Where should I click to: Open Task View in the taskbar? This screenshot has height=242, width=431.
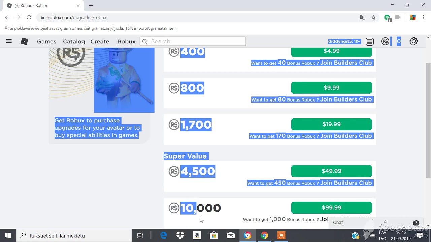pos(140,236)
